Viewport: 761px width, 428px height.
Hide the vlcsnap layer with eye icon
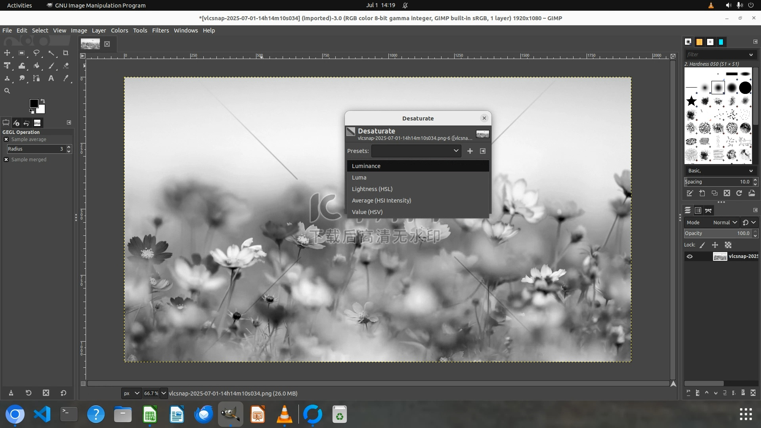click(690, 256)
